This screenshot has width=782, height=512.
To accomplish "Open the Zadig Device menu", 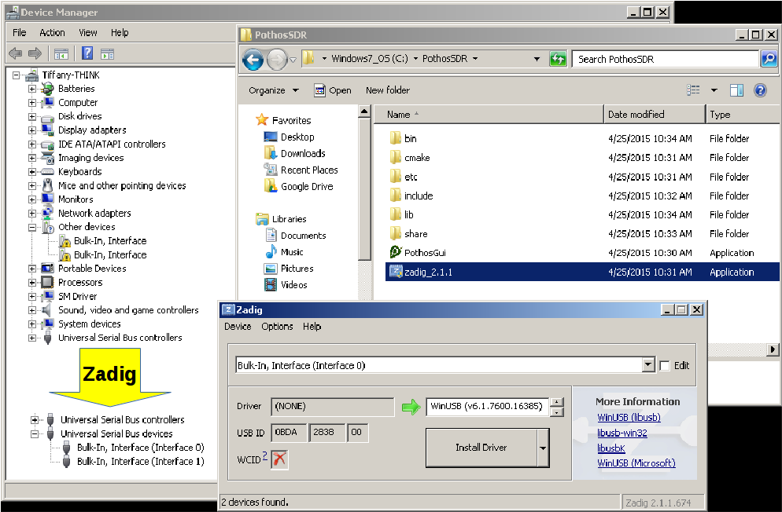I will (x=238, y=327).
